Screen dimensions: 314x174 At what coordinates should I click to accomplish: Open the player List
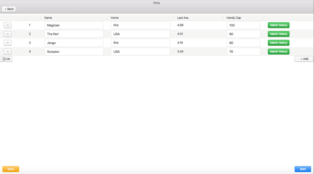tap(6, 59)
